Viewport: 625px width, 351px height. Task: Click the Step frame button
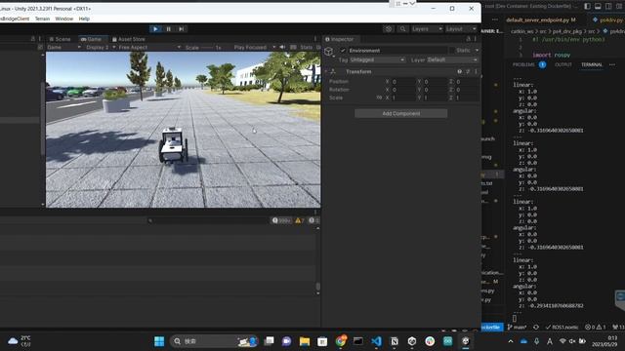(x=182, y=29)
